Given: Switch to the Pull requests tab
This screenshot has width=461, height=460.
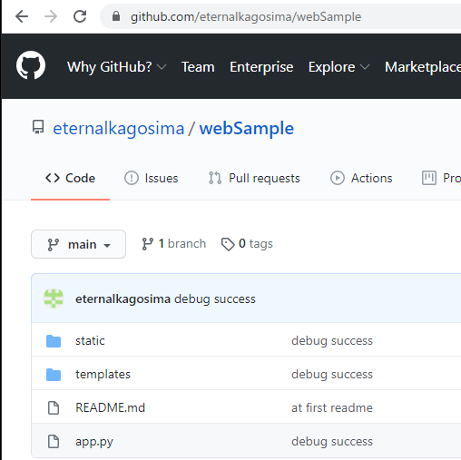Looking at the screenshot, I should tap(254, 178).
